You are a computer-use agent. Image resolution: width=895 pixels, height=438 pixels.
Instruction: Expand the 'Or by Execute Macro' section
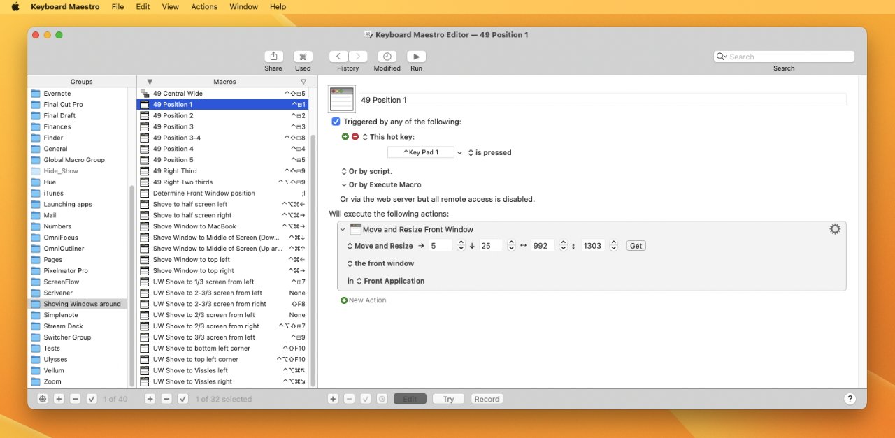pos(343,185)
